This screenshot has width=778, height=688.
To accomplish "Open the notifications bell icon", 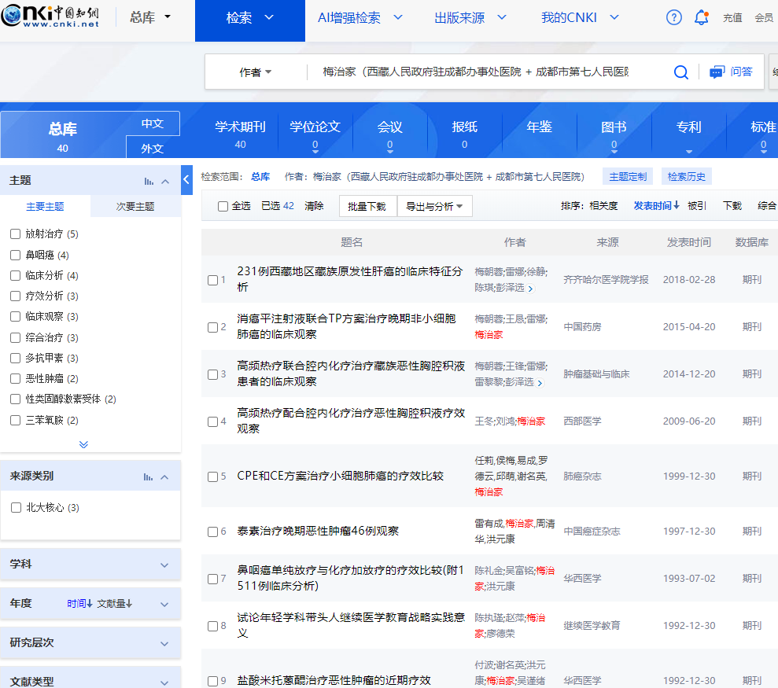I will 701,17.
